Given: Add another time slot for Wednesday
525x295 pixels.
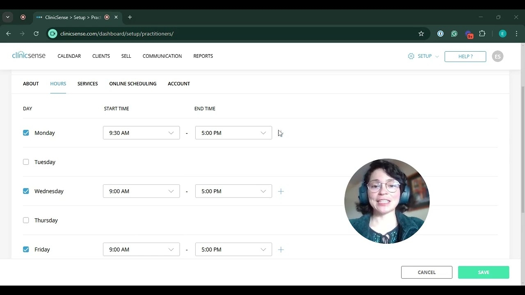Looking at the screenshot, I should pyautogui.click(x=281, y=191).
